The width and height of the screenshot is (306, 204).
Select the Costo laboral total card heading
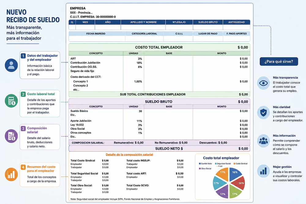pos(41,94)
